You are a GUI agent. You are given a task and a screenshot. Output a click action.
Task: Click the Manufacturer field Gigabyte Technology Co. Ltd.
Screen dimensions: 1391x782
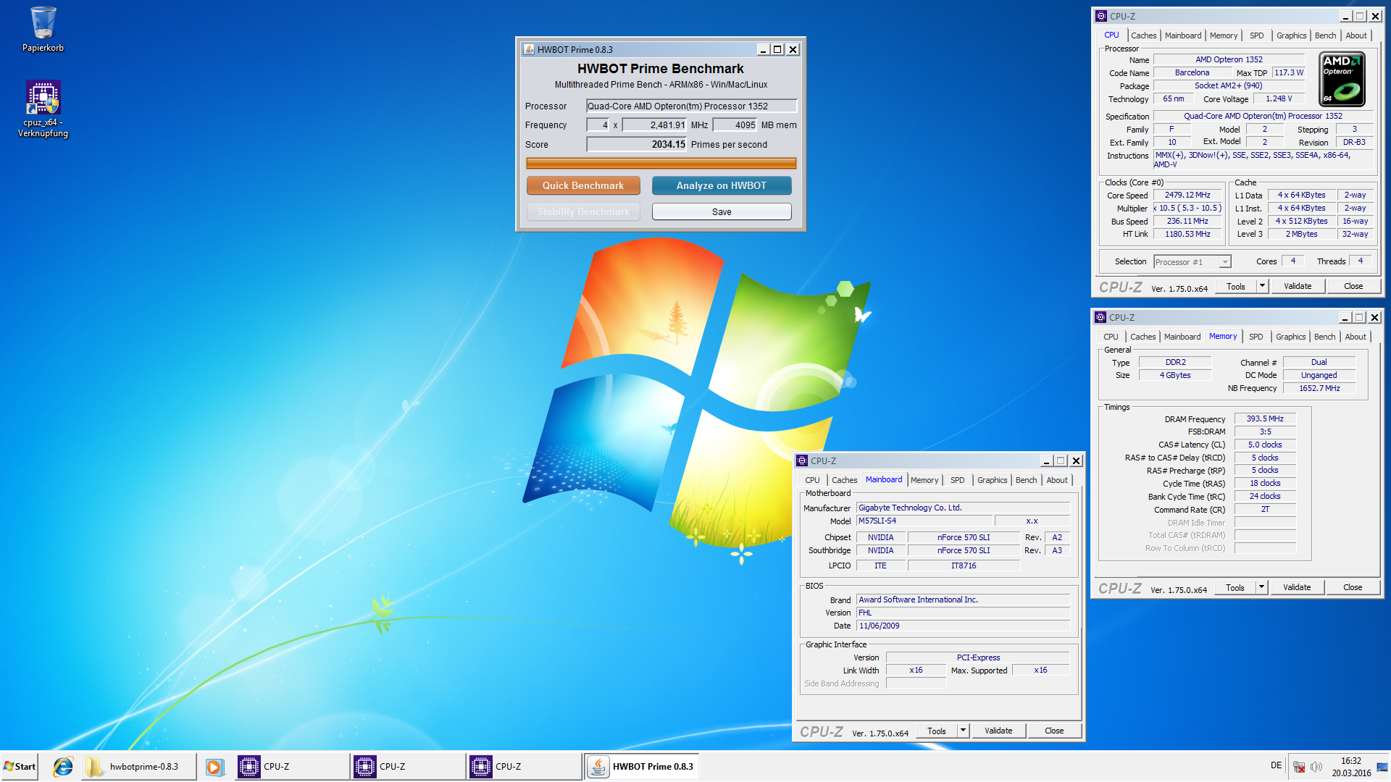(x=964, y=508)
